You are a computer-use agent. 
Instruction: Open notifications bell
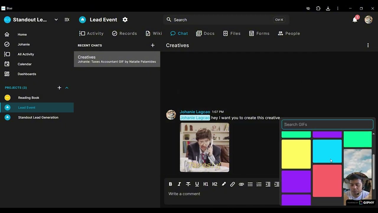tap(355, 20)
